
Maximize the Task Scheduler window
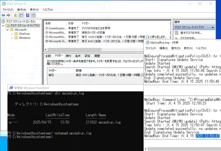click(x=200, y=4)
